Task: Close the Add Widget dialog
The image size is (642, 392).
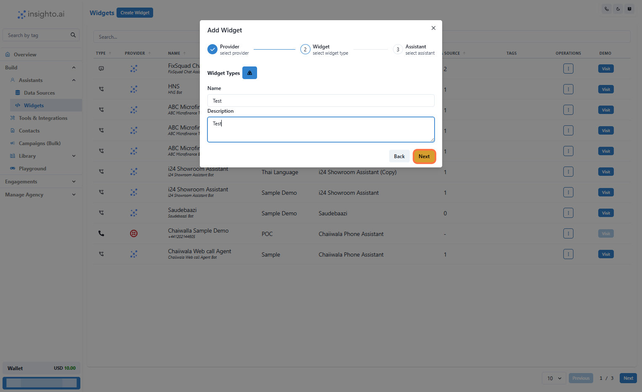Action: coord(433,28)
